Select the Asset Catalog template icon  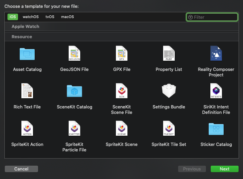27,54
